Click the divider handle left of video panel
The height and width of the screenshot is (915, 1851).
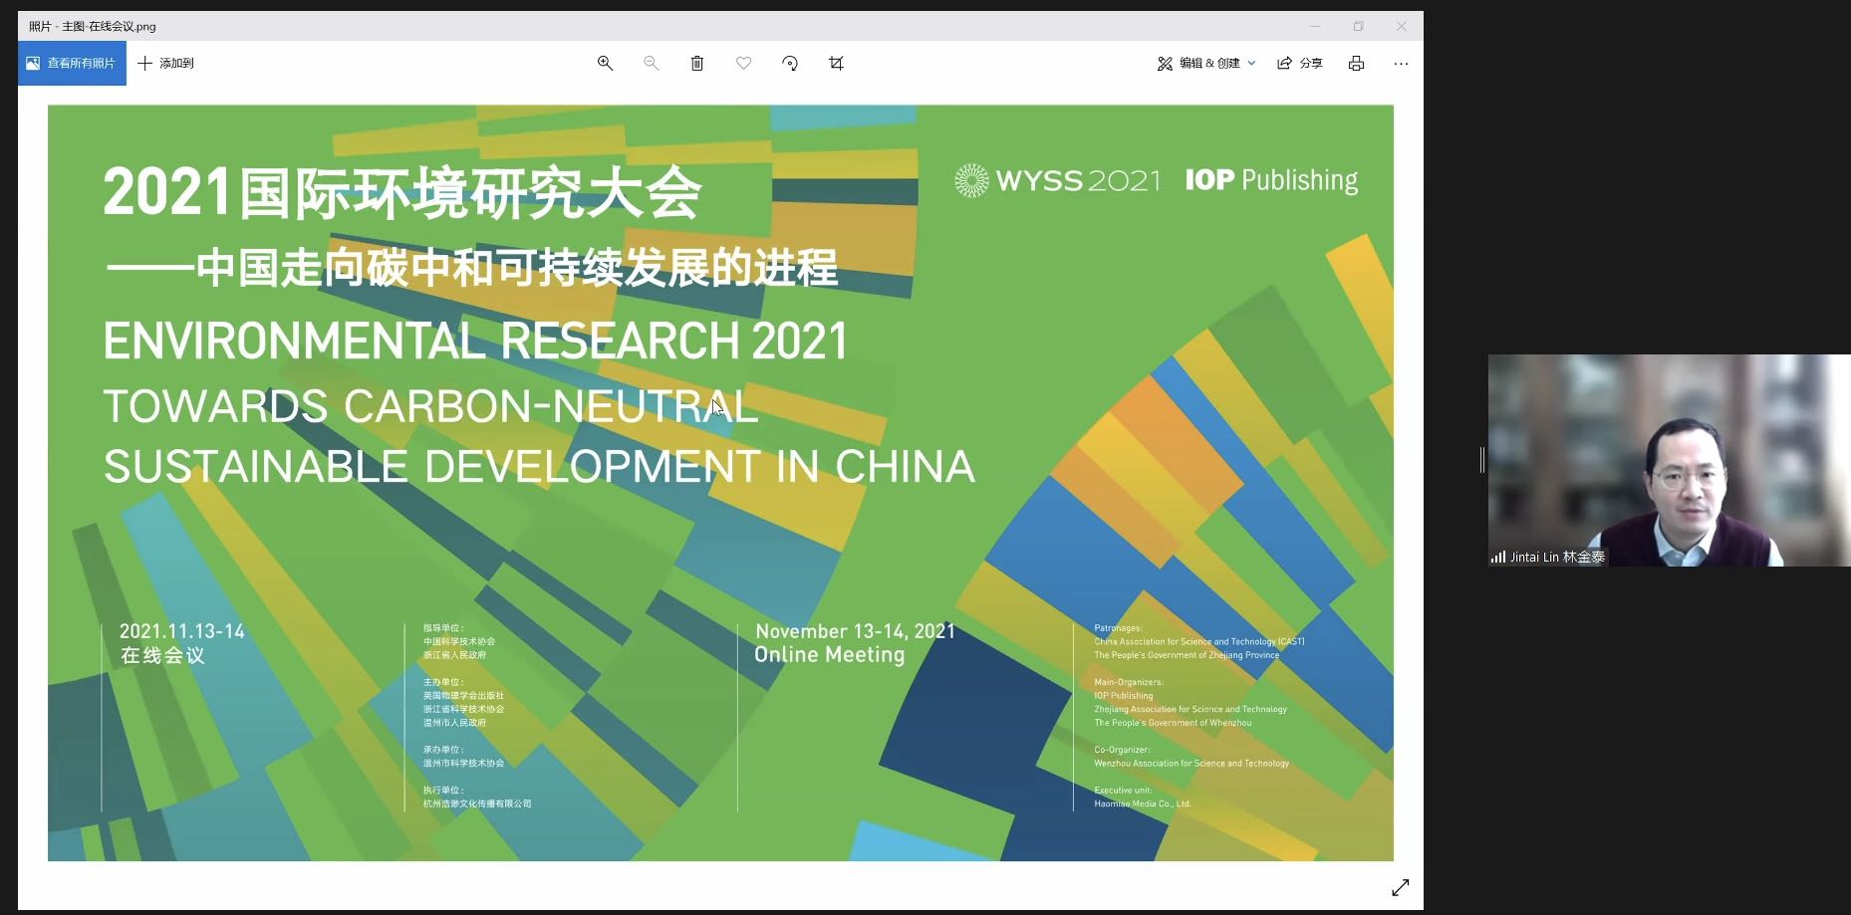point(1482,459)
